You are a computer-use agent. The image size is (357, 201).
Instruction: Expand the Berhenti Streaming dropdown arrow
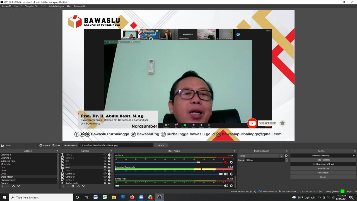354,155
